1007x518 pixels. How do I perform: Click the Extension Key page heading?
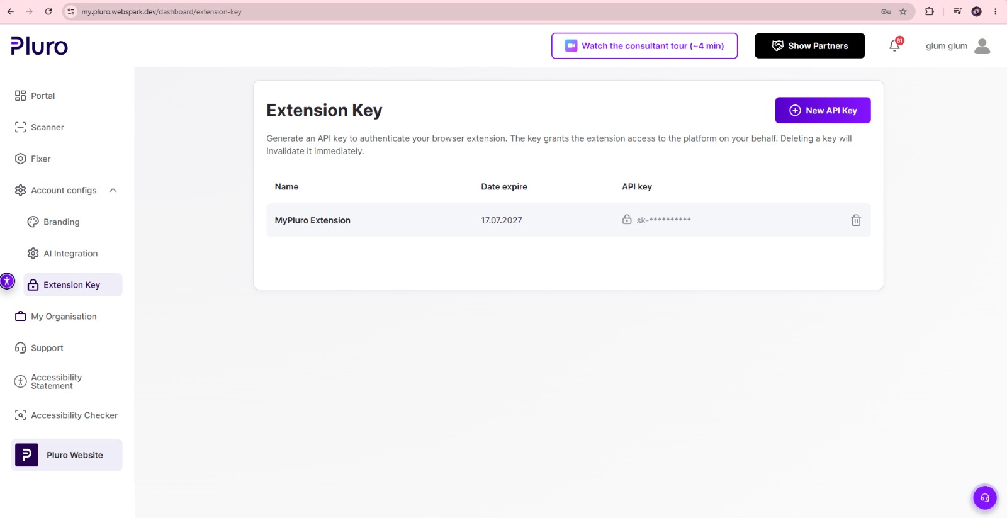pos(324,110)
